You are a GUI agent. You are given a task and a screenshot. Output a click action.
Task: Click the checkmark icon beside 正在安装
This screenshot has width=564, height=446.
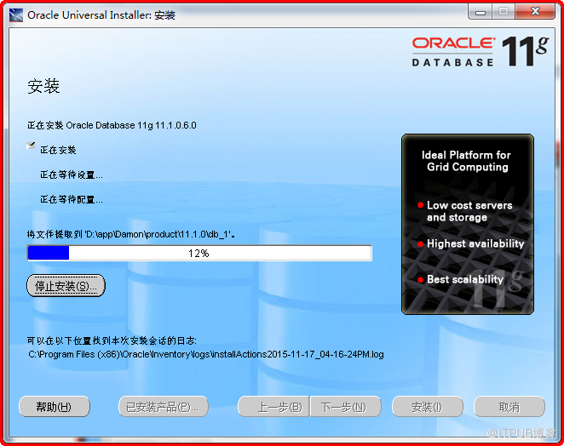(31, 146)
